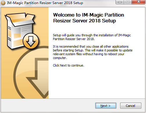Click the 'Click Next to continue.' text
The width and height of the screenshot is (146, 113).
69,65
